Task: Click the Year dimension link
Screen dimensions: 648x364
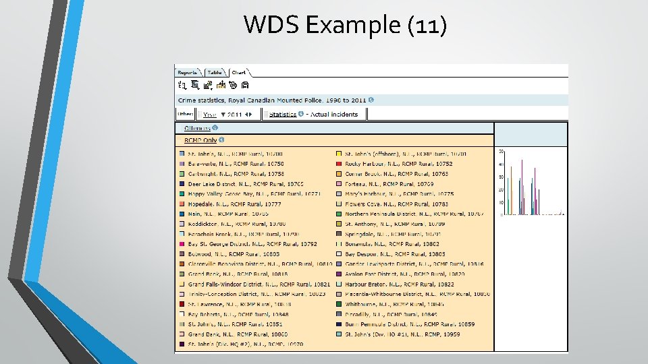Action: [x=209, y=115]
